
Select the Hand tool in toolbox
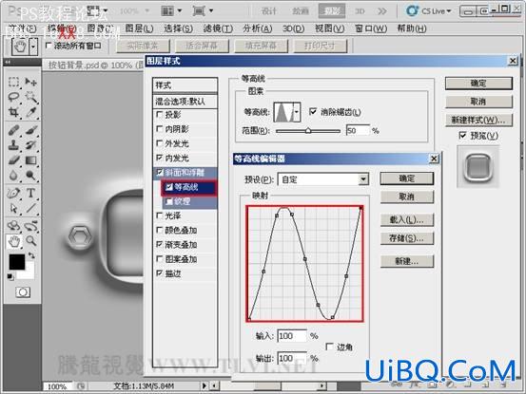(x=13, y=241)
